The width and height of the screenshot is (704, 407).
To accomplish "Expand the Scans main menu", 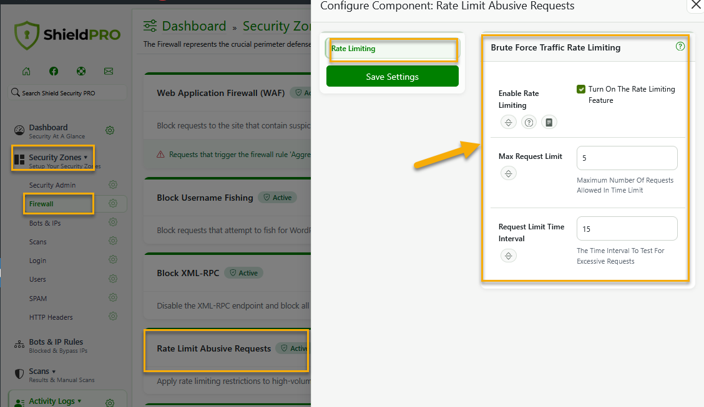I will pos(42,371).
